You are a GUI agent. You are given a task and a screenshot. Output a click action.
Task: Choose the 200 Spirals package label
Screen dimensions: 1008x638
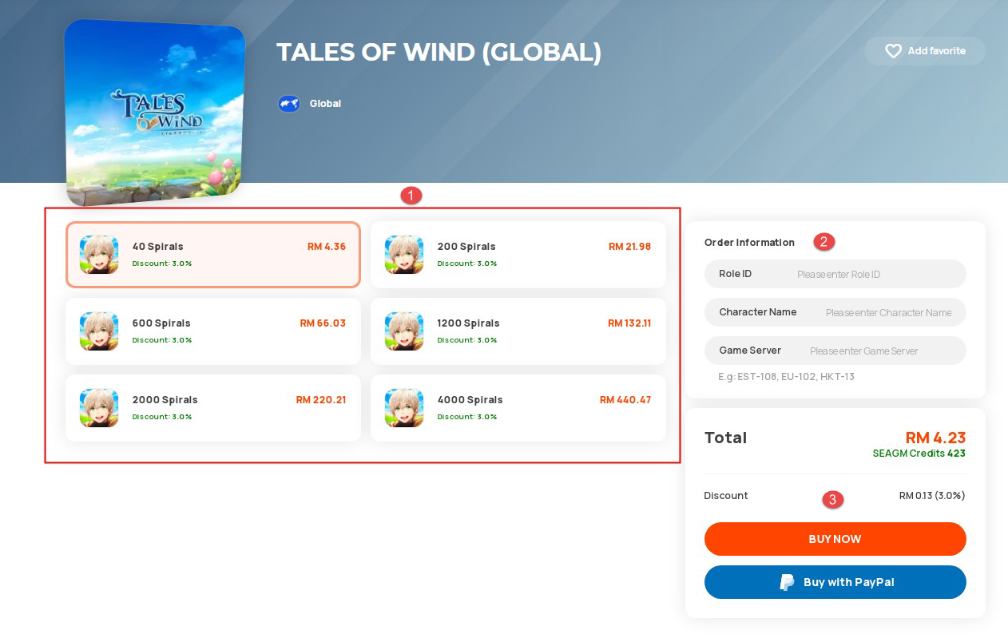click(466, 247)
